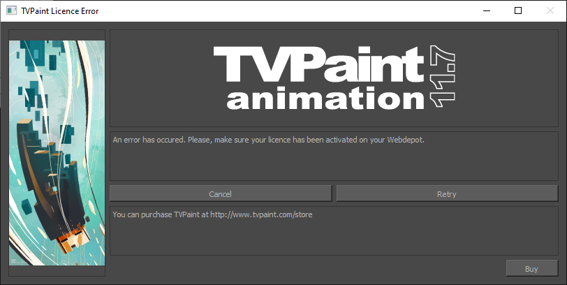
Task: Click the TVPaint window icon in title bar
Action: pos(12,11)
